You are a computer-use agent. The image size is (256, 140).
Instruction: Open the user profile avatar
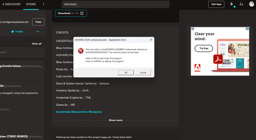coord(252,4)
